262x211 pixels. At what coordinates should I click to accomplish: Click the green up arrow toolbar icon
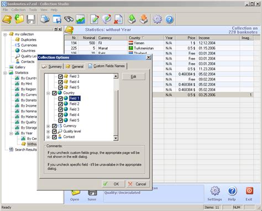132,19
